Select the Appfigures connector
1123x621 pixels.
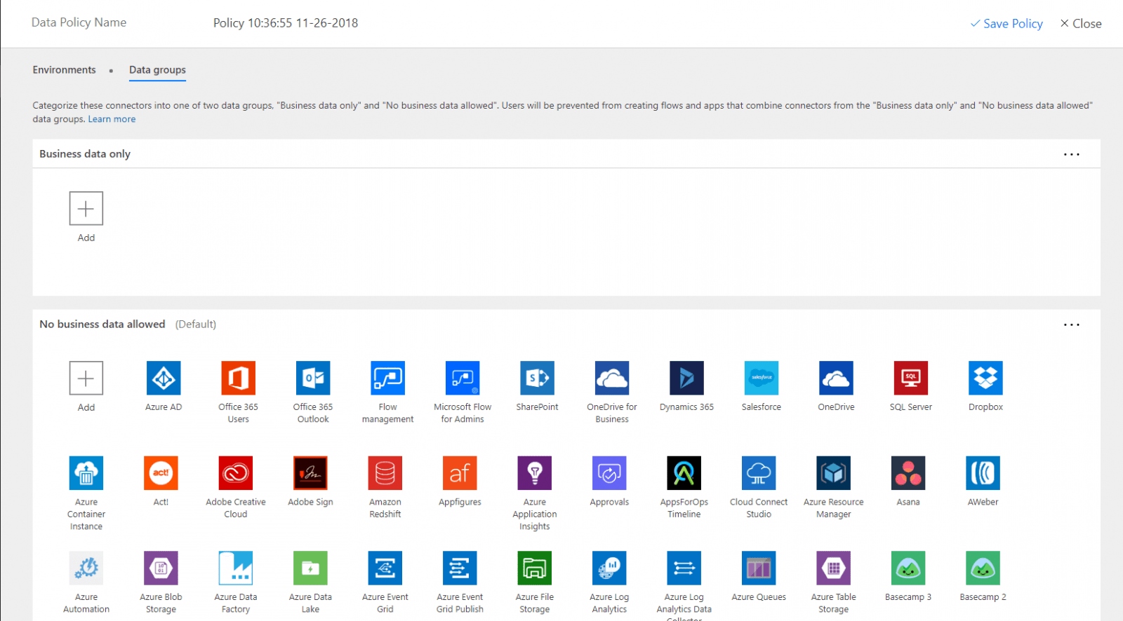coord(460,473)
